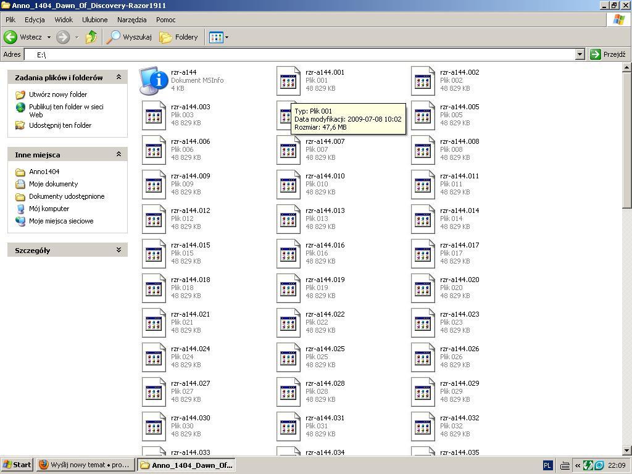Select the rzr-a144.002 file icon

point(423,81)
